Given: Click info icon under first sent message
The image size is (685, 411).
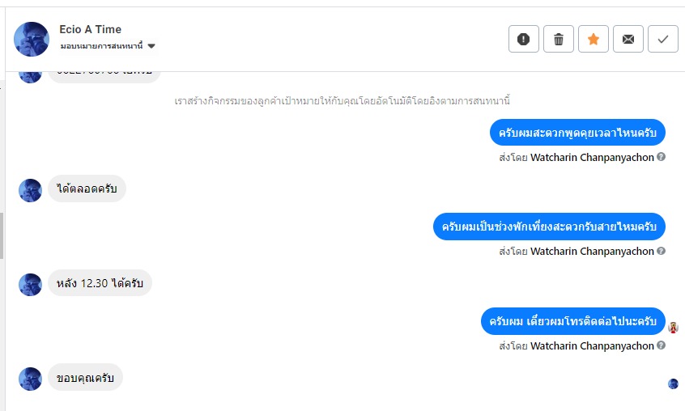Looking at the screenshot, I should click(x=662, y=157).
